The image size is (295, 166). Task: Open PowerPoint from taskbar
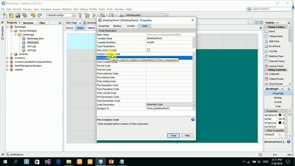tap(111, 162)
